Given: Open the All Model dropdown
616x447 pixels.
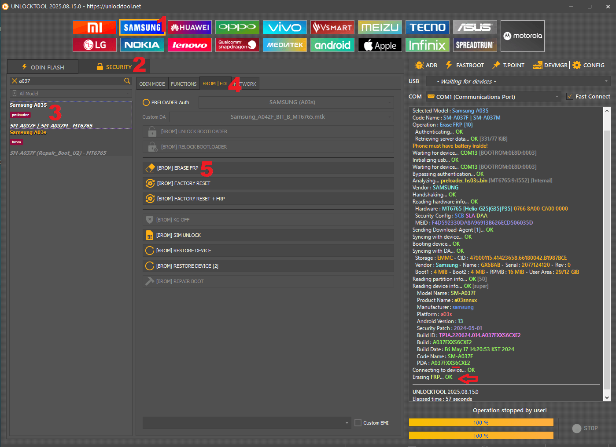Looking at the screenshot, I should (70, 94).
